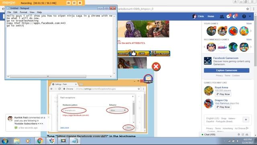Image resolution: width=257 pixels, height=145 pixels.
Task: Dismiss Karthik Patil notification popup
Action: pyautogui.click(x=49, y=117)
